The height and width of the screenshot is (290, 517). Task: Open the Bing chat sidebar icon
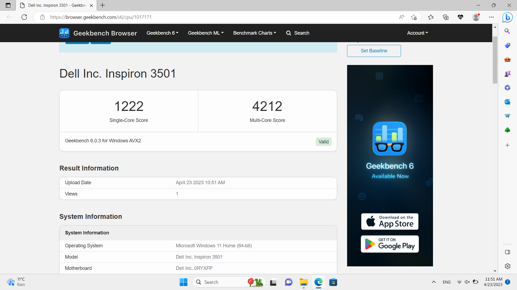tap(507, 17)
